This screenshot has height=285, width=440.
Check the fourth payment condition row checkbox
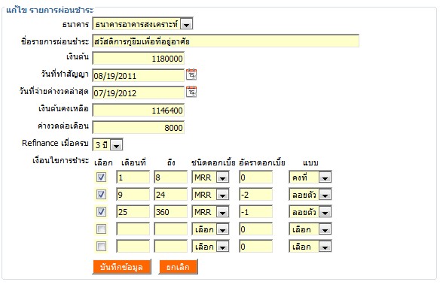pos(101,229)
